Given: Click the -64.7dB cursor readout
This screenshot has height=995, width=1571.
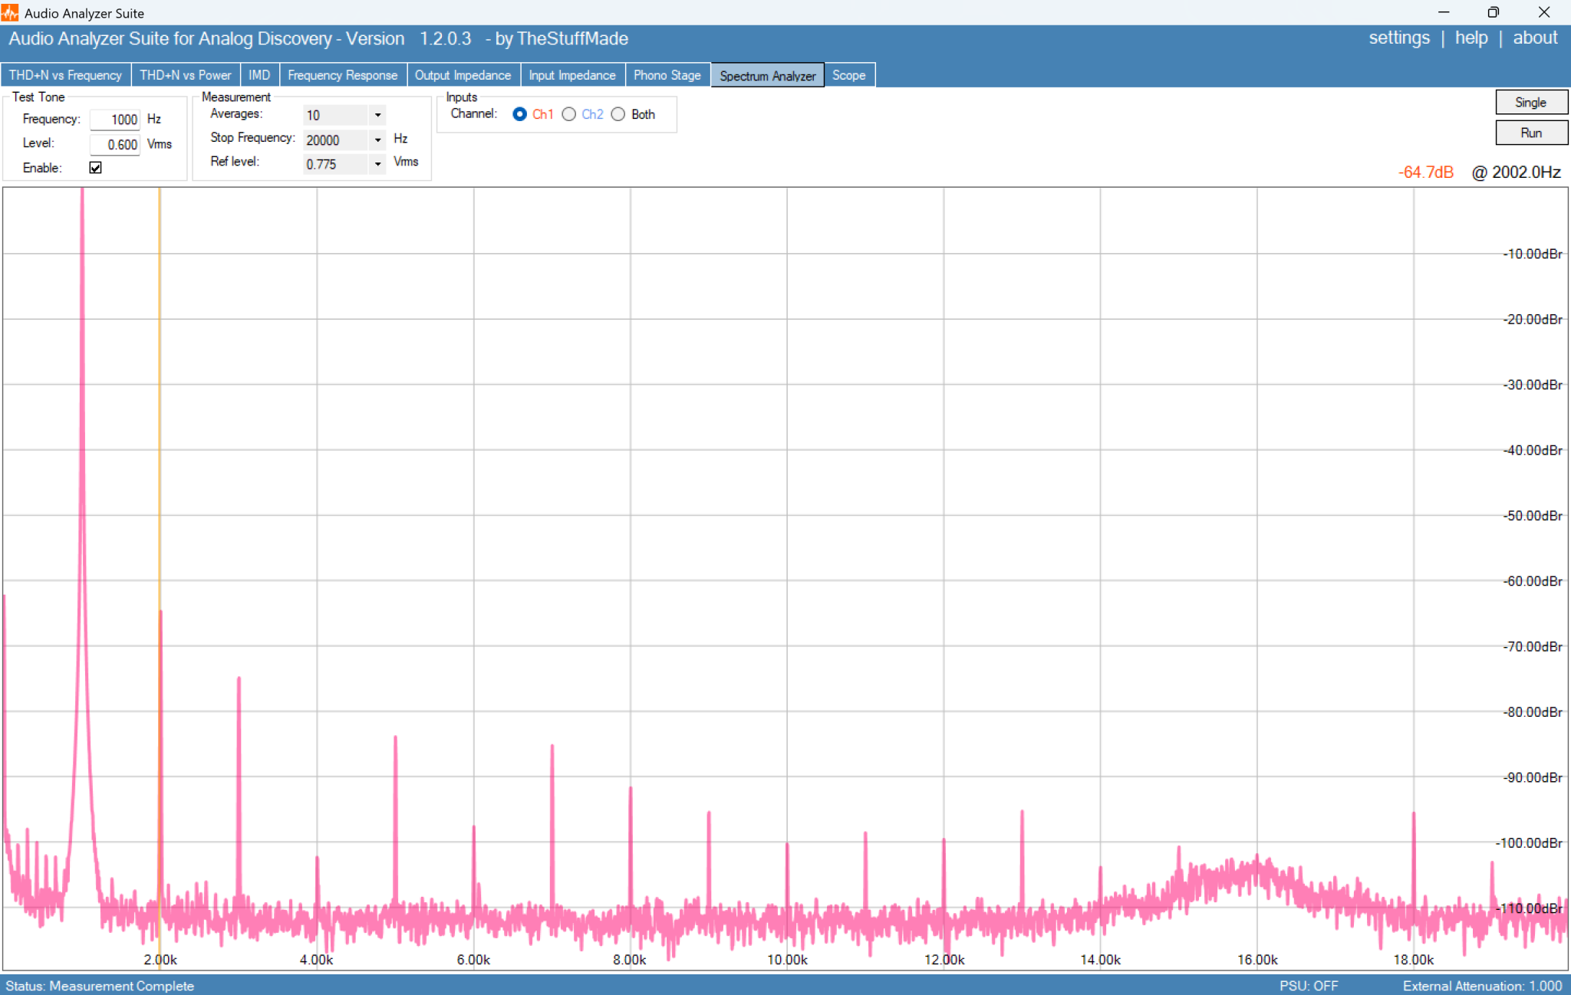Looking at the screenshot, I should pos(1425,172).
